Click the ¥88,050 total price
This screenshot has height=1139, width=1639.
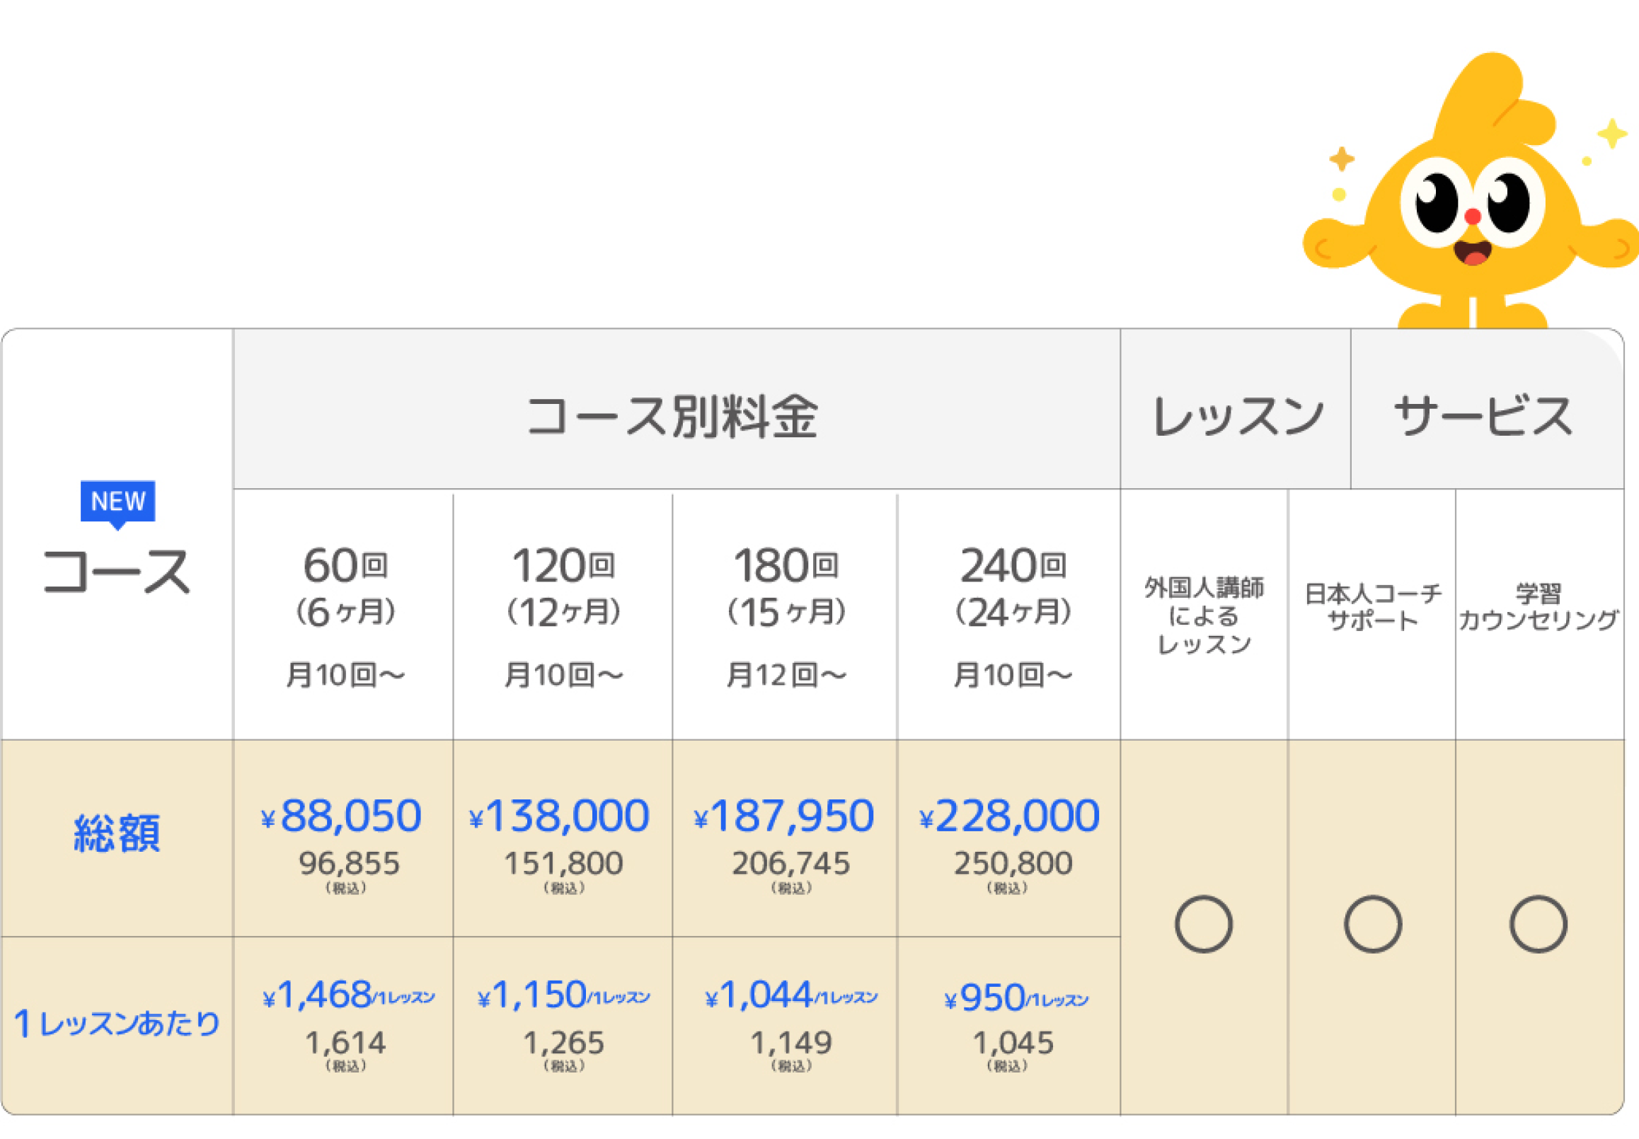[x=343, y=816]
